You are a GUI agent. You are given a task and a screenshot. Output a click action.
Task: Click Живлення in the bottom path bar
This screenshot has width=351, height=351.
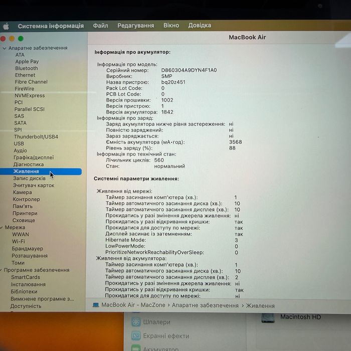point(260,306)
